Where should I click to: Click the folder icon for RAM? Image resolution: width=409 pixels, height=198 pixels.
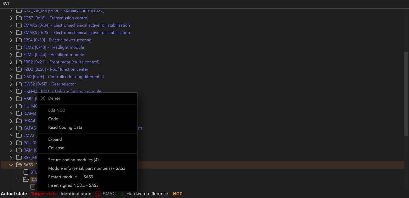pyautogui.click(x=19, y=150)
